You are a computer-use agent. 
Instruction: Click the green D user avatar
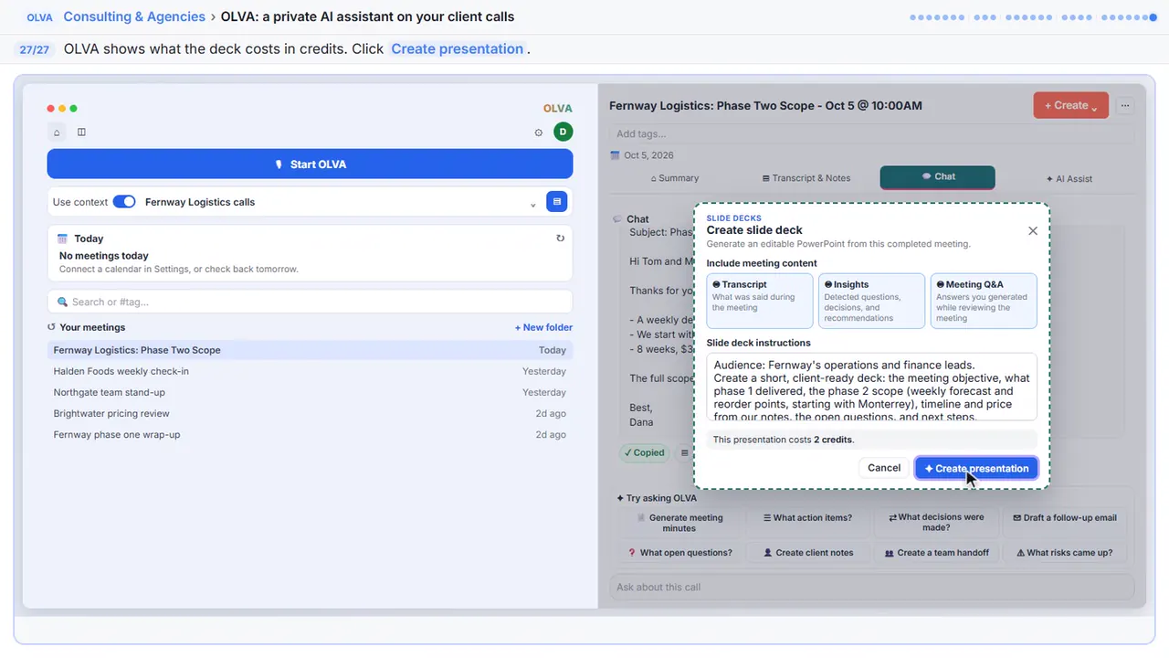coord(563,132)
